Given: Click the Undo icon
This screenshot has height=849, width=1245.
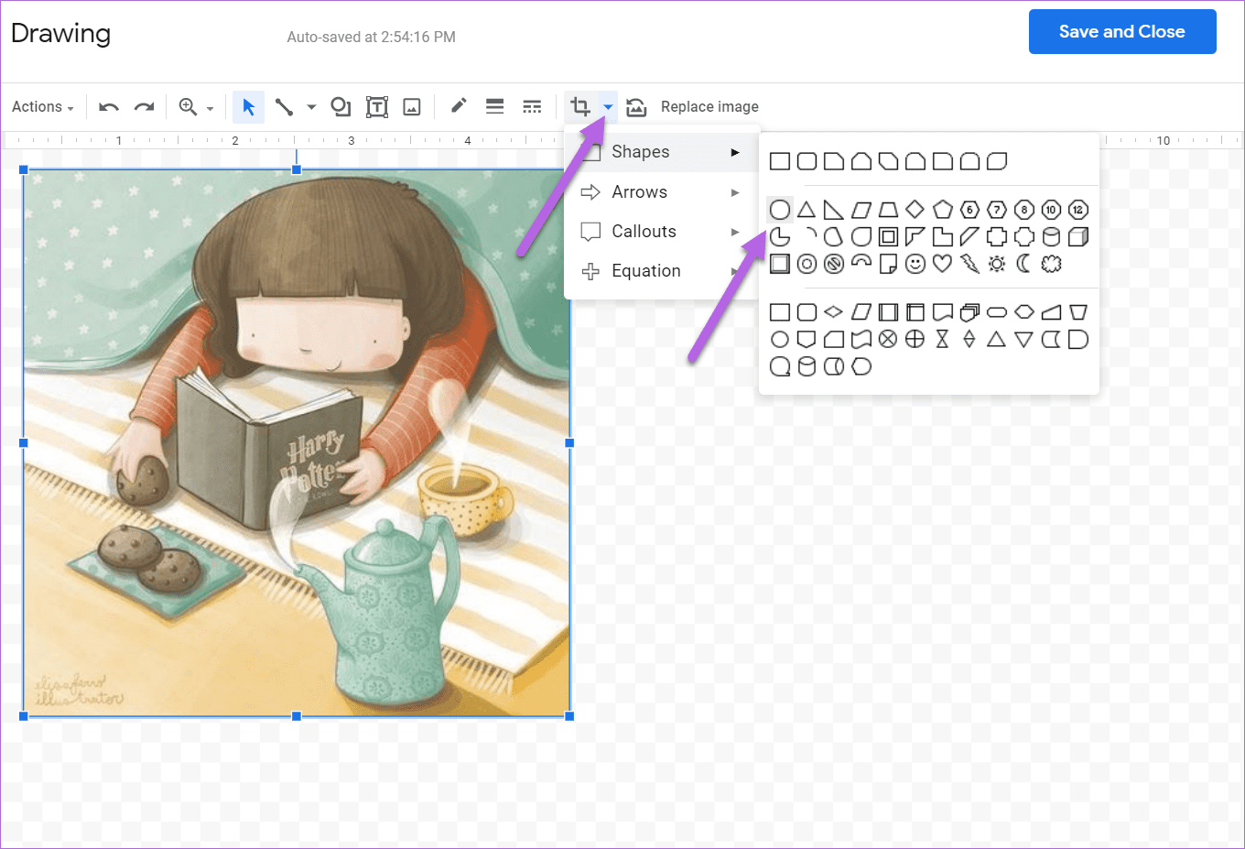Looking at the screenshot, I should coord(109,107).
